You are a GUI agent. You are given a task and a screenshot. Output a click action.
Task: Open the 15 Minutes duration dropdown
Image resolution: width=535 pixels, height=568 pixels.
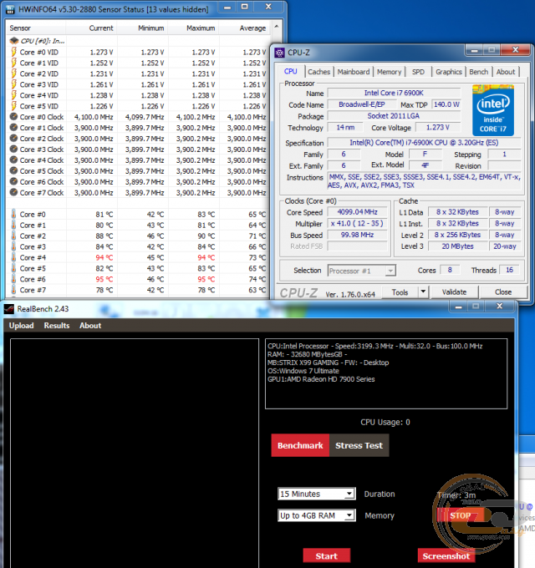tap(349, 494)
